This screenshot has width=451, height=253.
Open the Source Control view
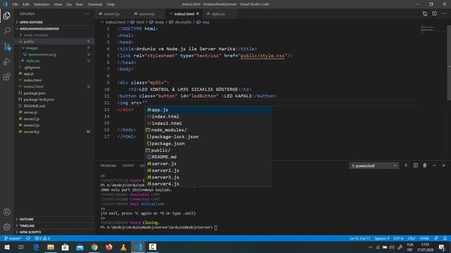(x=6, y=46)
